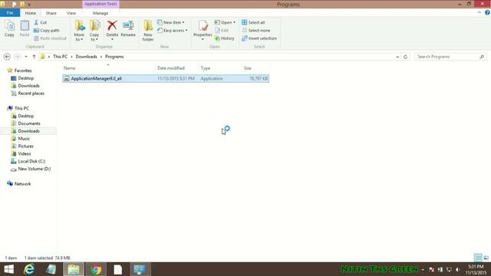
Task: Go back with the back arrow
Action: point(7,57)
